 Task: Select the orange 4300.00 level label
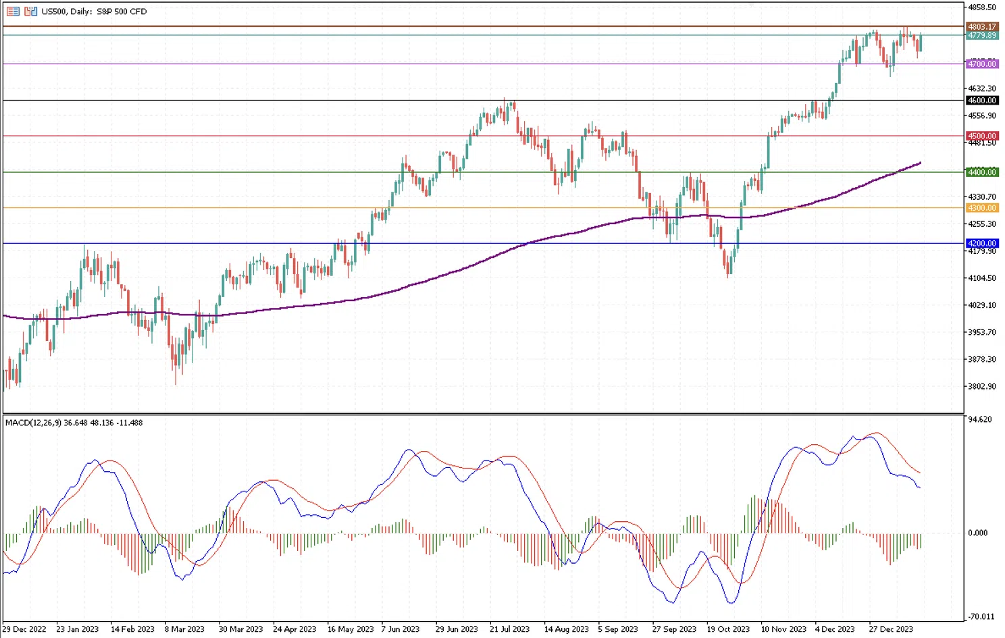(981, 208)
